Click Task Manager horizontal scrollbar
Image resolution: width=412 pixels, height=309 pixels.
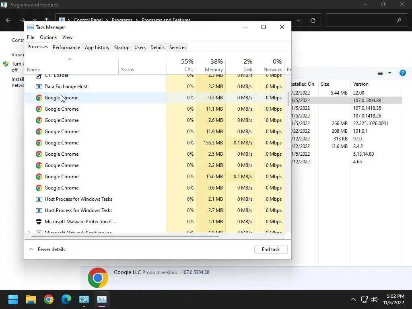point(125,236)
